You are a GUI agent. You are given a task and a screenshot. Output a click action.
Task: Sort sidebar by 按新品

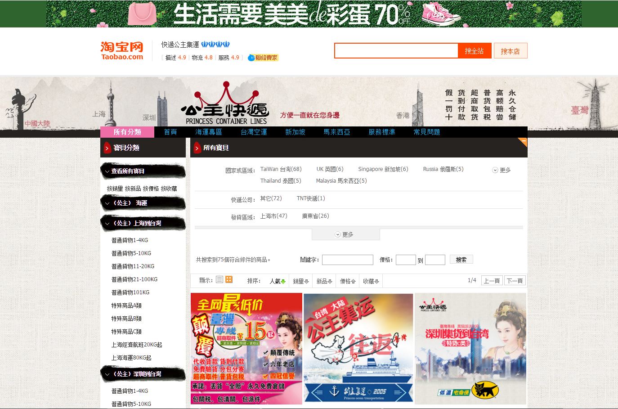[133, 189]
